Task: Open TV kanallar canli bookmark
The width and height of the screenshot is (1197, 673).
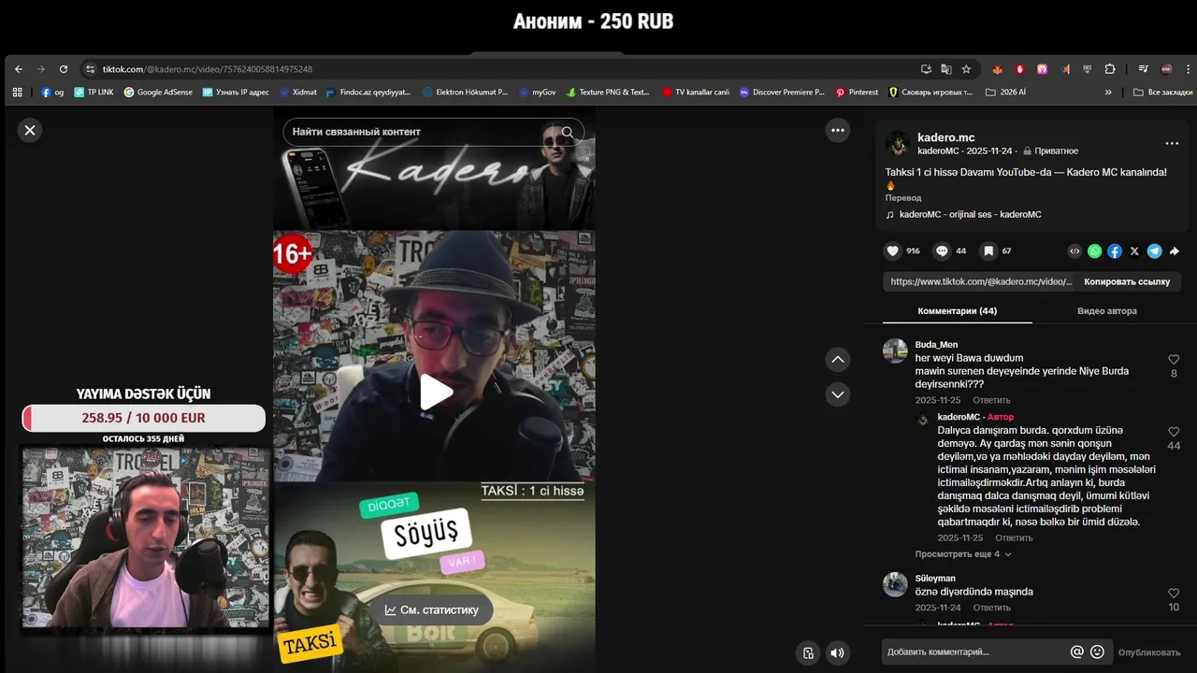Action: point(696,93)
